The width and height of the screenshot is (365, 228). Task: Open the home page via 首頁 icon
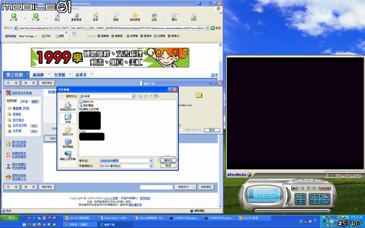[96, 17]
